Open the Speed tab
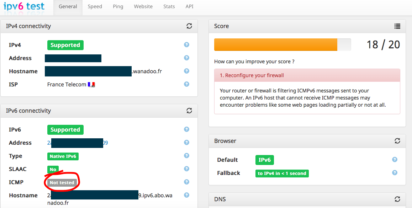This screenshot has width=412, height=208. (x=95, y=6)
